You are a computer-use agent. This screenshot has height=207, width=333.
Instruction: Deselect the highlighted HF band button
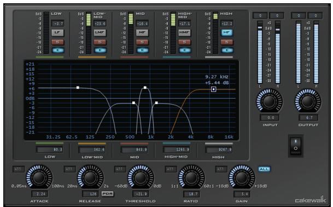click(227, 32)
